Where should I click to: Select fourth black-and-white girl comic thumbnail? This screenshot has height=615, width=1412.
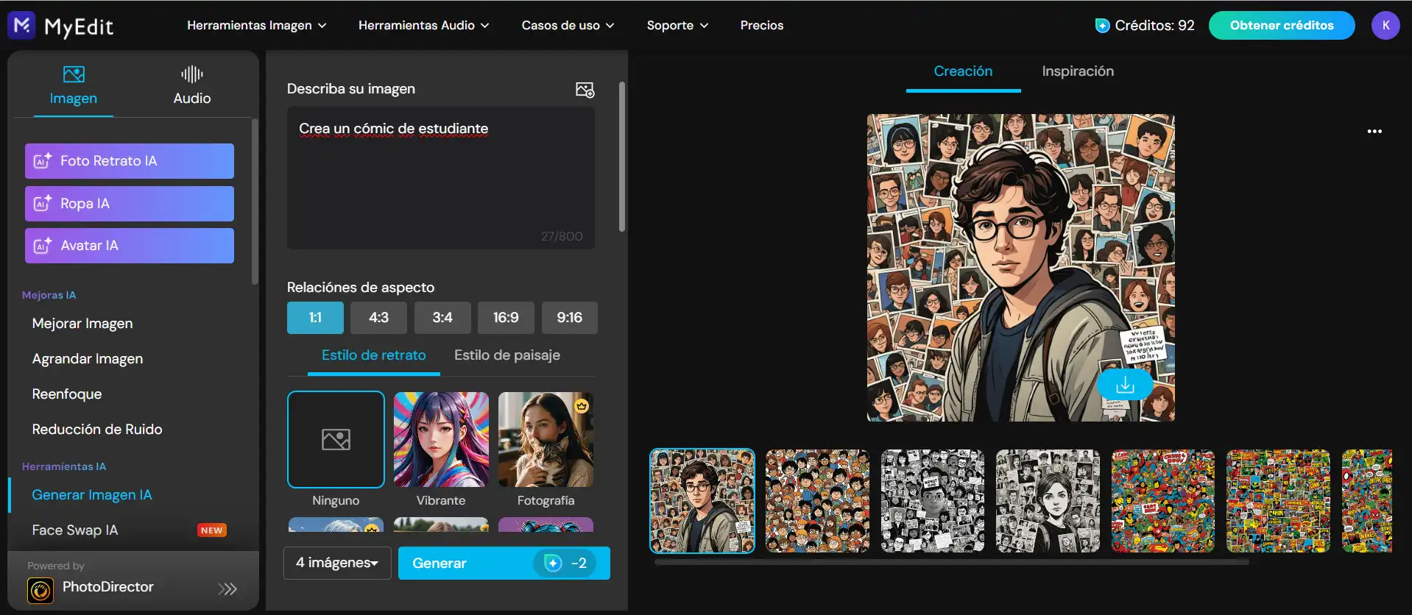1048,501
